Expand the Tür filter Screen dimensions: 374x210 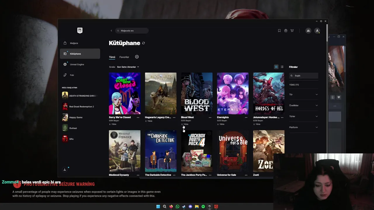click(304, 94)
